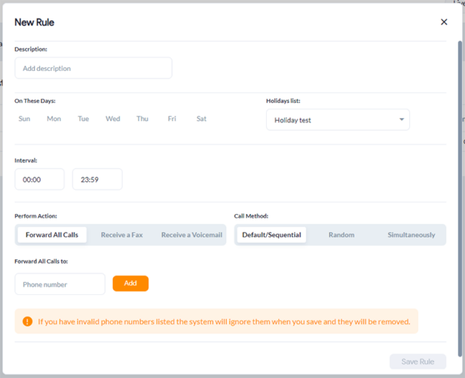Close the New Rule dialog

[444, 23]
